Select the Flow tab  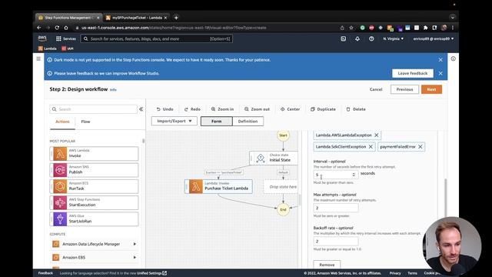[85, 122]
